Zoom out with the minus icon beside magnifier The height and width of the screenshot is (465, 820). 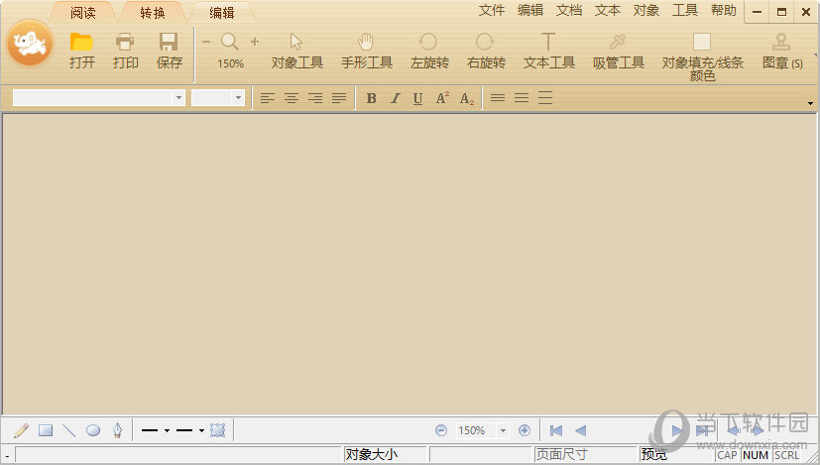[206, 42]
